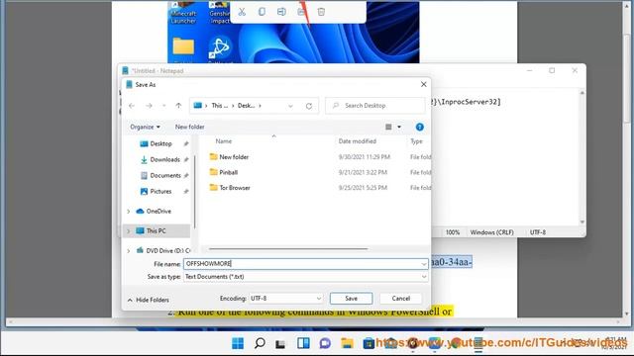Expand the This PC node

pos(129,230)
